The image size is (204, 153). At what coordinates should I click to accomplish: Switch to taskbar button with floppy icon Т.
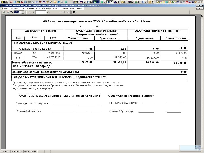point(83,2)
